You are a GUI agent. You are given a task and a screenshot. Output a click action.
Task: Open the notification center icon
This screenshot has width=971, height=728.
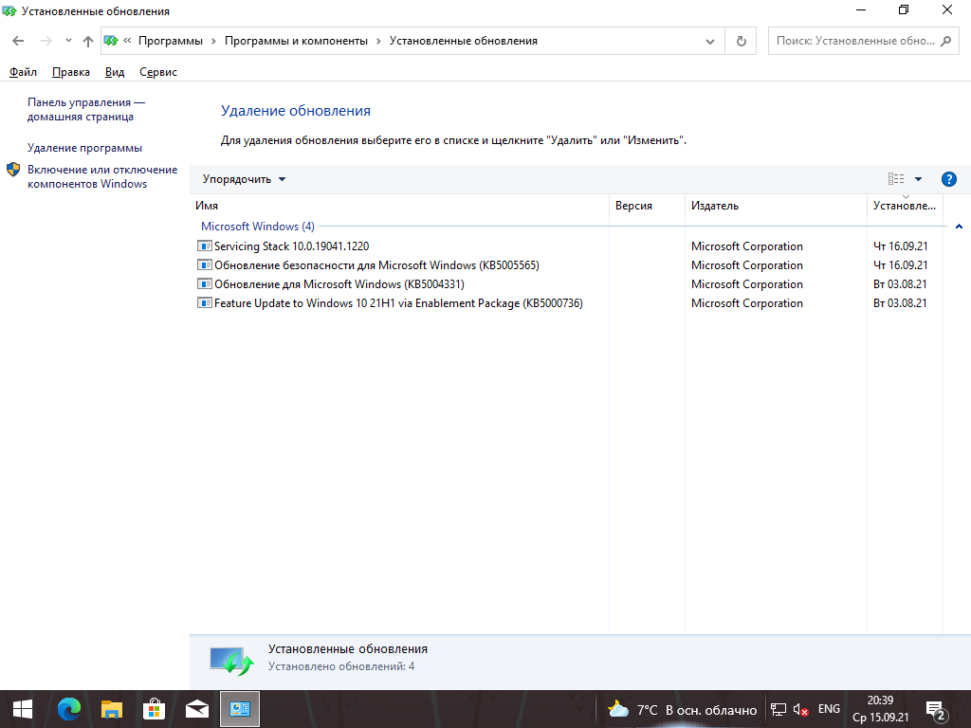(935, 710)
